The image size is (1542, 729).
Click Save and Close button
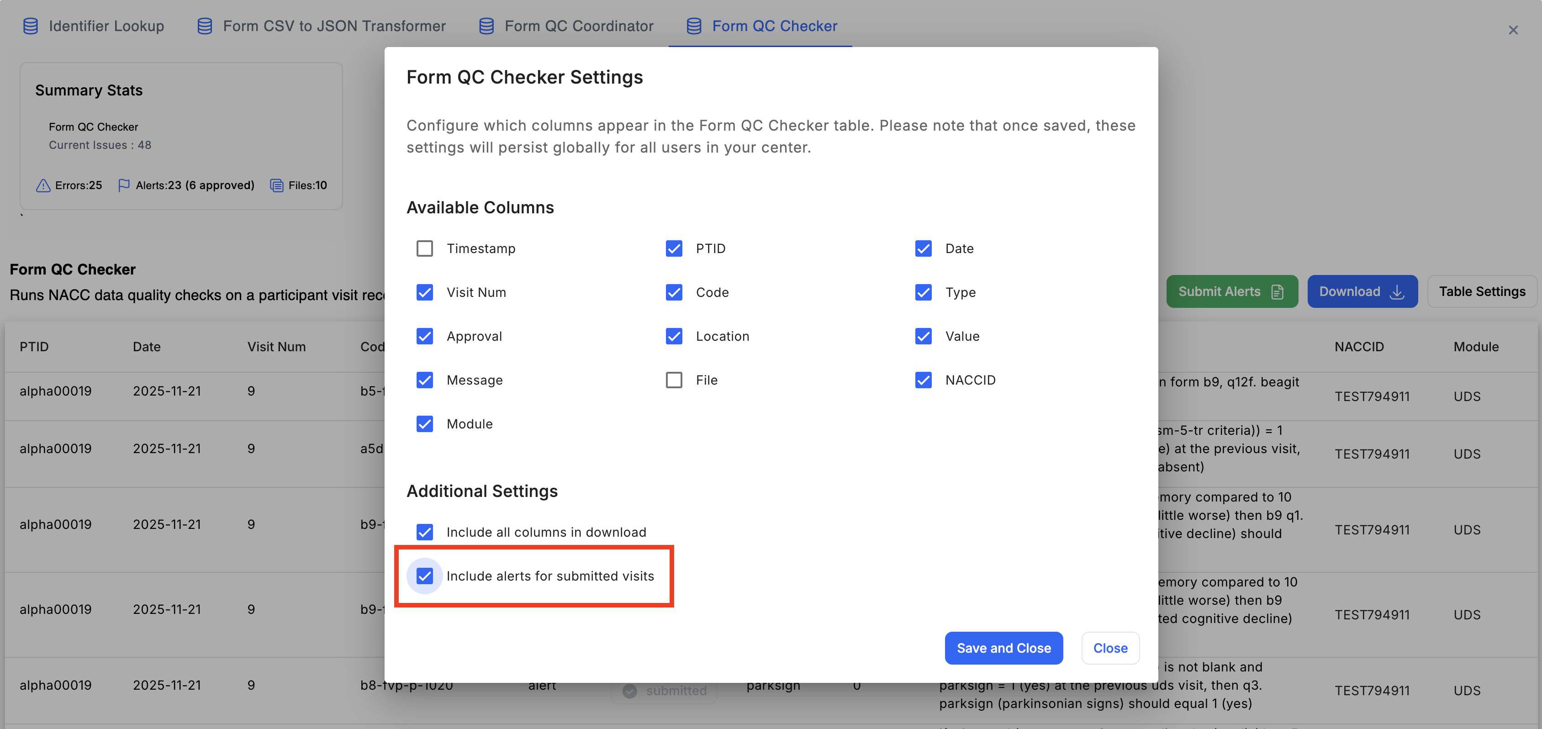(1004, 648)
